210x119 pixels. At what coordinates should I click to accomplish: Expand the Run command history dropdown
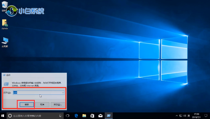point(63,93)
